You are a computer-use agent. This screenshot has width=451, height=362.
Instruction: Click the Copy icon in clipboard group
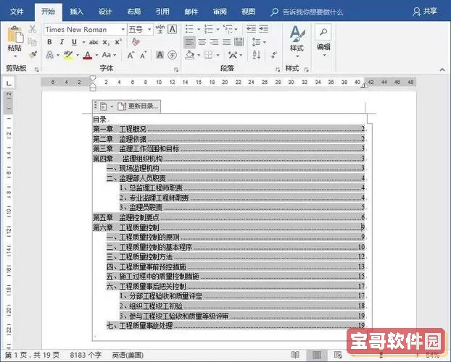click(x=32, y=42)
